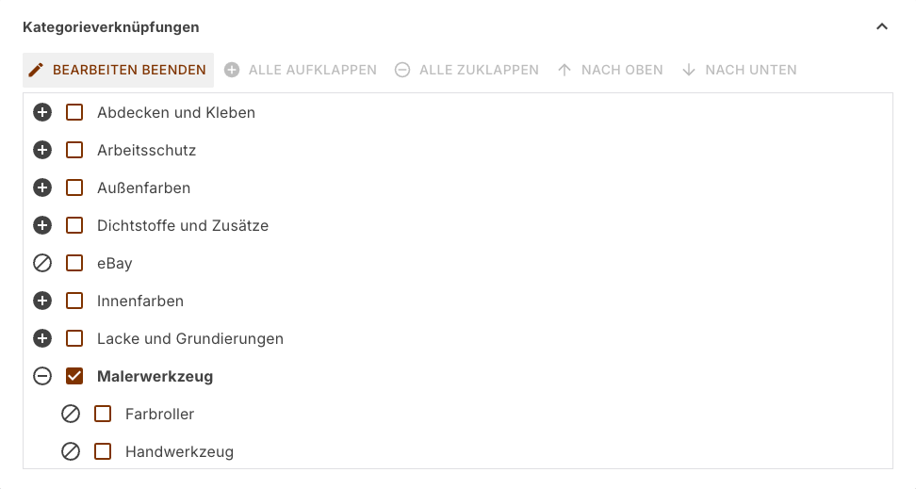916x489 pixels.
Task: Collapse the Kategorieverknüpfungen section chevron
Action: [x=882, y=26]
